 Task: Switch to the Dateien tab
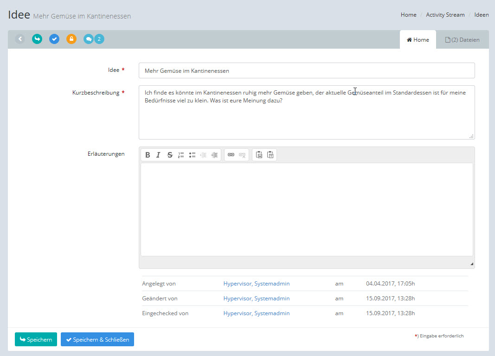pos(463,40)
